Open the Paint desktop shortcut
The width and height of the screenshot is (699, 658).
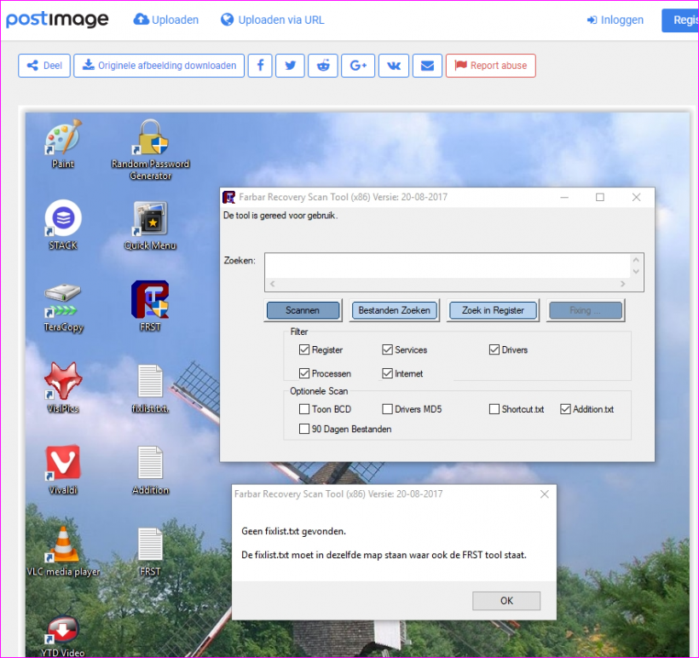(x=63, y=144)
